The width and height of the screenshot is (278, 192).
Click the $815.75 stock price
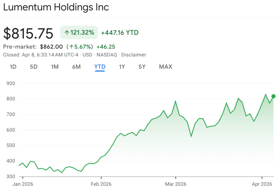pyautogui.click(x=28, y=34)
